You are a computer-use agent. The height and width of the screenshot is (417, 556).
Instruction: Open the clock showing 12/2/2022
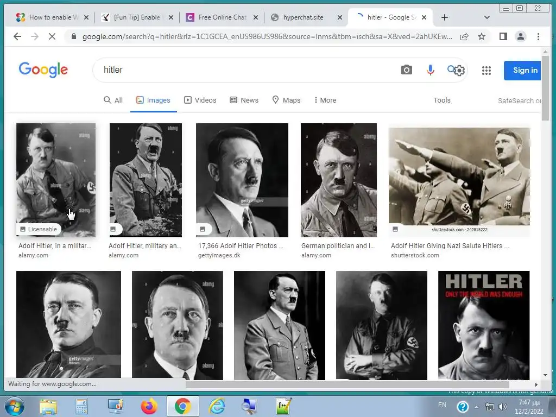coord(529,407)
